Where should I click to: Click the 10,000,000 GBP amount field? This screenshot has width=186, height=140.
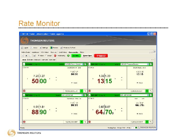click(x=72, y=122)
